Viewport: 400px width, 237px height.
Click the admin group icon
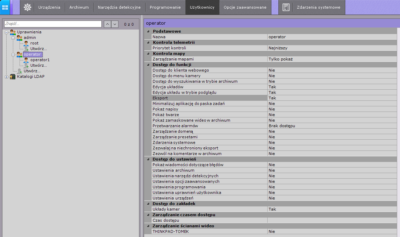(x=20, y=38)
